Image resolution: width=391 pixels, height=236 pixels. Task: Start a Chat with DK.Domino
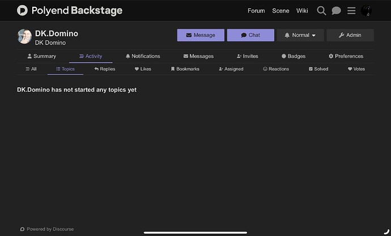tap(250, 35)
